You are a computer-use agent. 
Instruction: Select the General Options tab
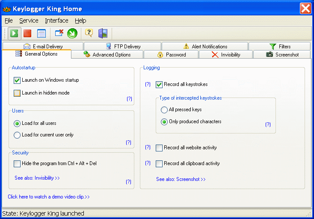coord(37,54)
